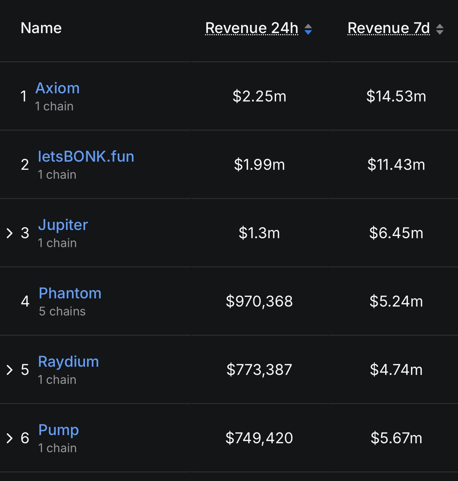Select Jupiter's $1.3m 24h revenue

coord(259,233)
